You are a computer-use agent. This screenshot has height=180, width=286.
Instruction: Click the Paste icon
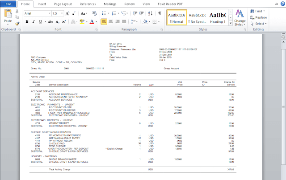click(8, 14)
